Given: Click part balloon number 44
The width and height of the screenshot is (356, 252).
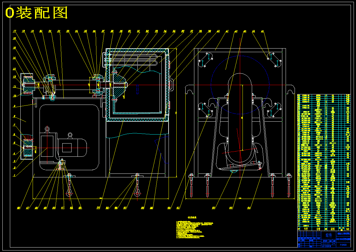Looking at the screenshot, I should [254, 31].
